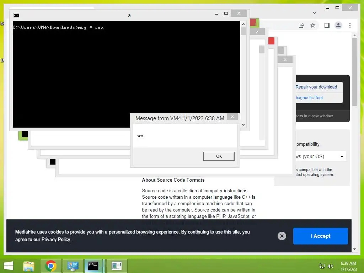Open the taskbar clock showing 6:39 AM
364x273 pixels.
pyautogui.click(x=348, y=266)
